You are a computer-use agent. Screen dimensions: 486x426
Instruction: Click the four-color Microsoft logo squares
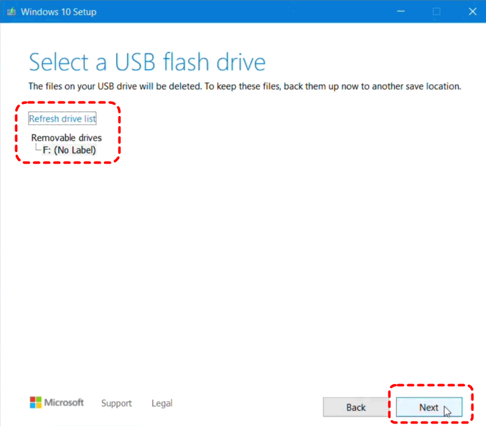(x=35, y=403)
